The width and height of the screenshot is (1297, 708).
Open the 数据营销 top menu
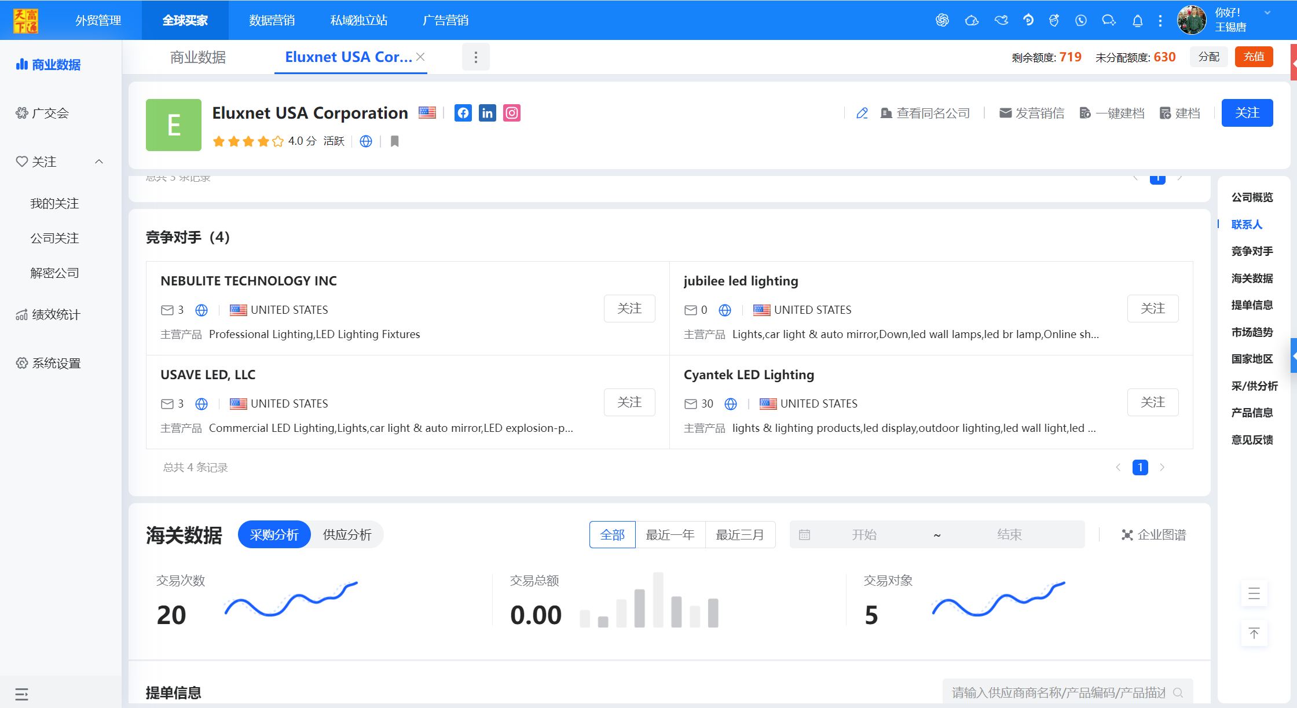coord(272,20)
